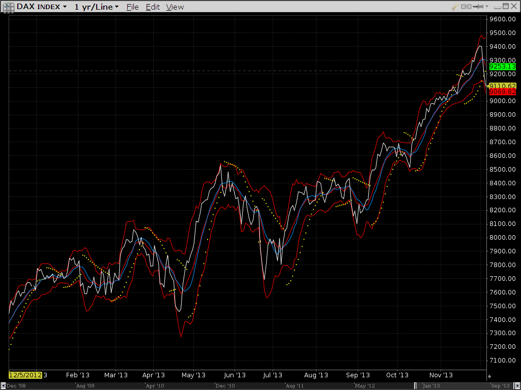
Task: Click the Jul '13 time axis label
Action: (x=273, y=375)
